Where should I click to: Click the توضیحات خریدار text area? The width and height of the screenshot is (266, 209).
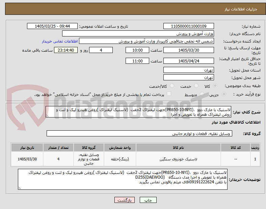[123, 179]
